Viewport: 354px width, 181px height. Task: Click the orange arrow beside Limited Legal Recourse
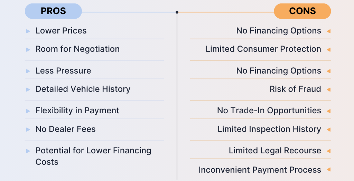coord(329,151)
